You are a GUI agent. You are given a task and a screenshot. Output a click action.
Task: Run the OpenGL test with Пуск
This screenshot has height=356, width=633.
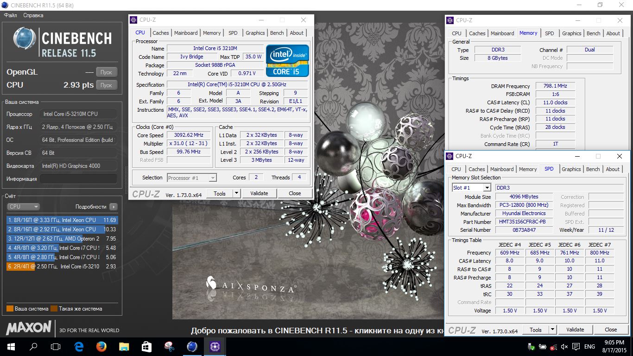107,72
